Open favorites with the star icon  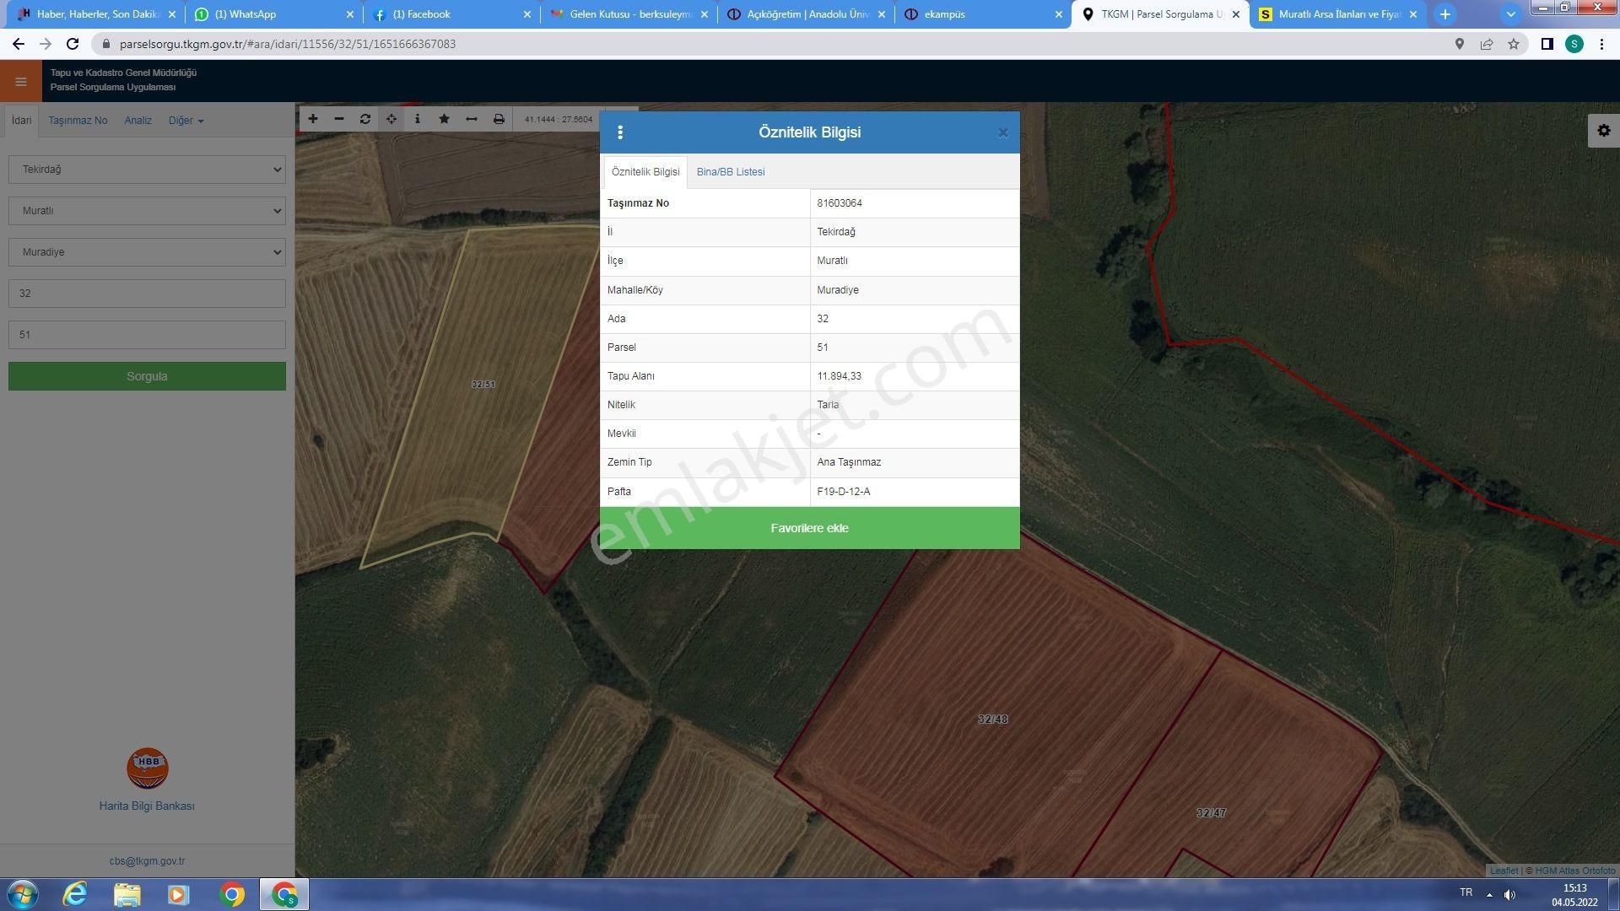tap(445, 119)
